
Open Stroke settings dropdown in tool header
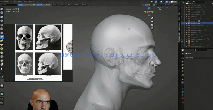click(70, 5)
